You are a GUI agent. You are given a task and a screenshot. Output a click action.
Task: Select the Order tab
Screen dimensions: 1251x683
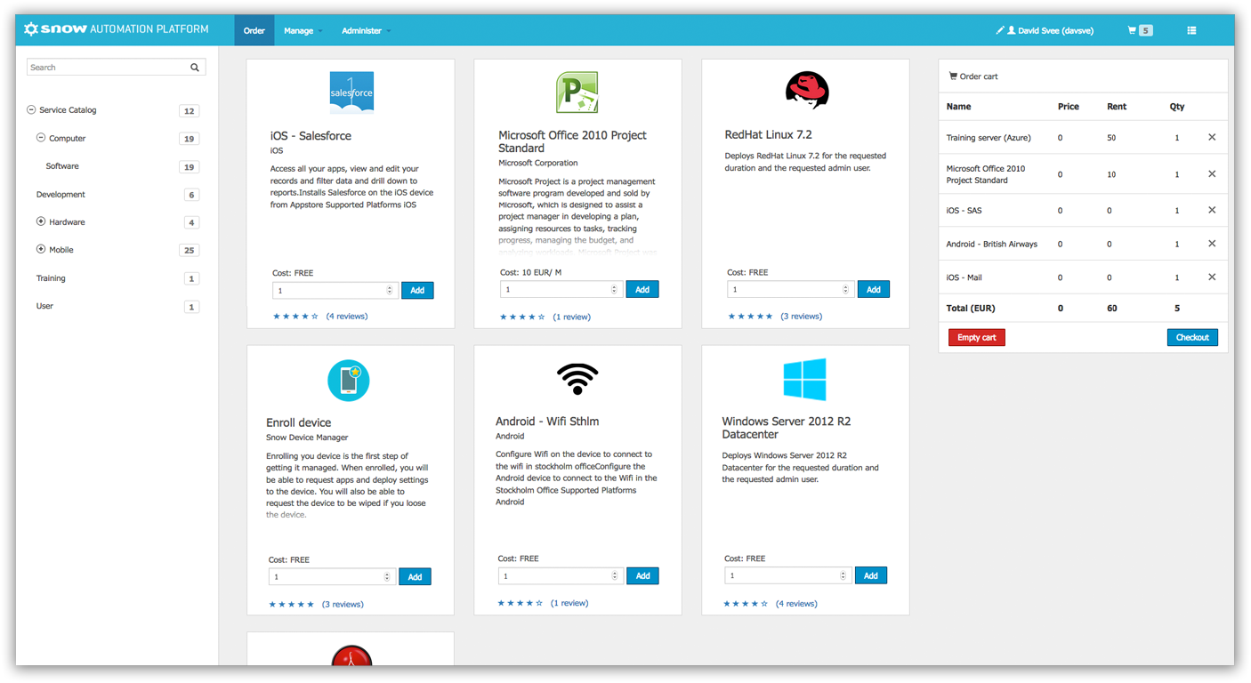[254, 30]
